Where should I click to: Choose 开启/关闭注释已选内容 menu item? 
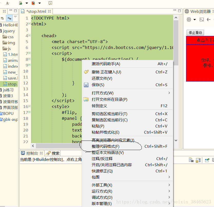click(x=128, y=165)
